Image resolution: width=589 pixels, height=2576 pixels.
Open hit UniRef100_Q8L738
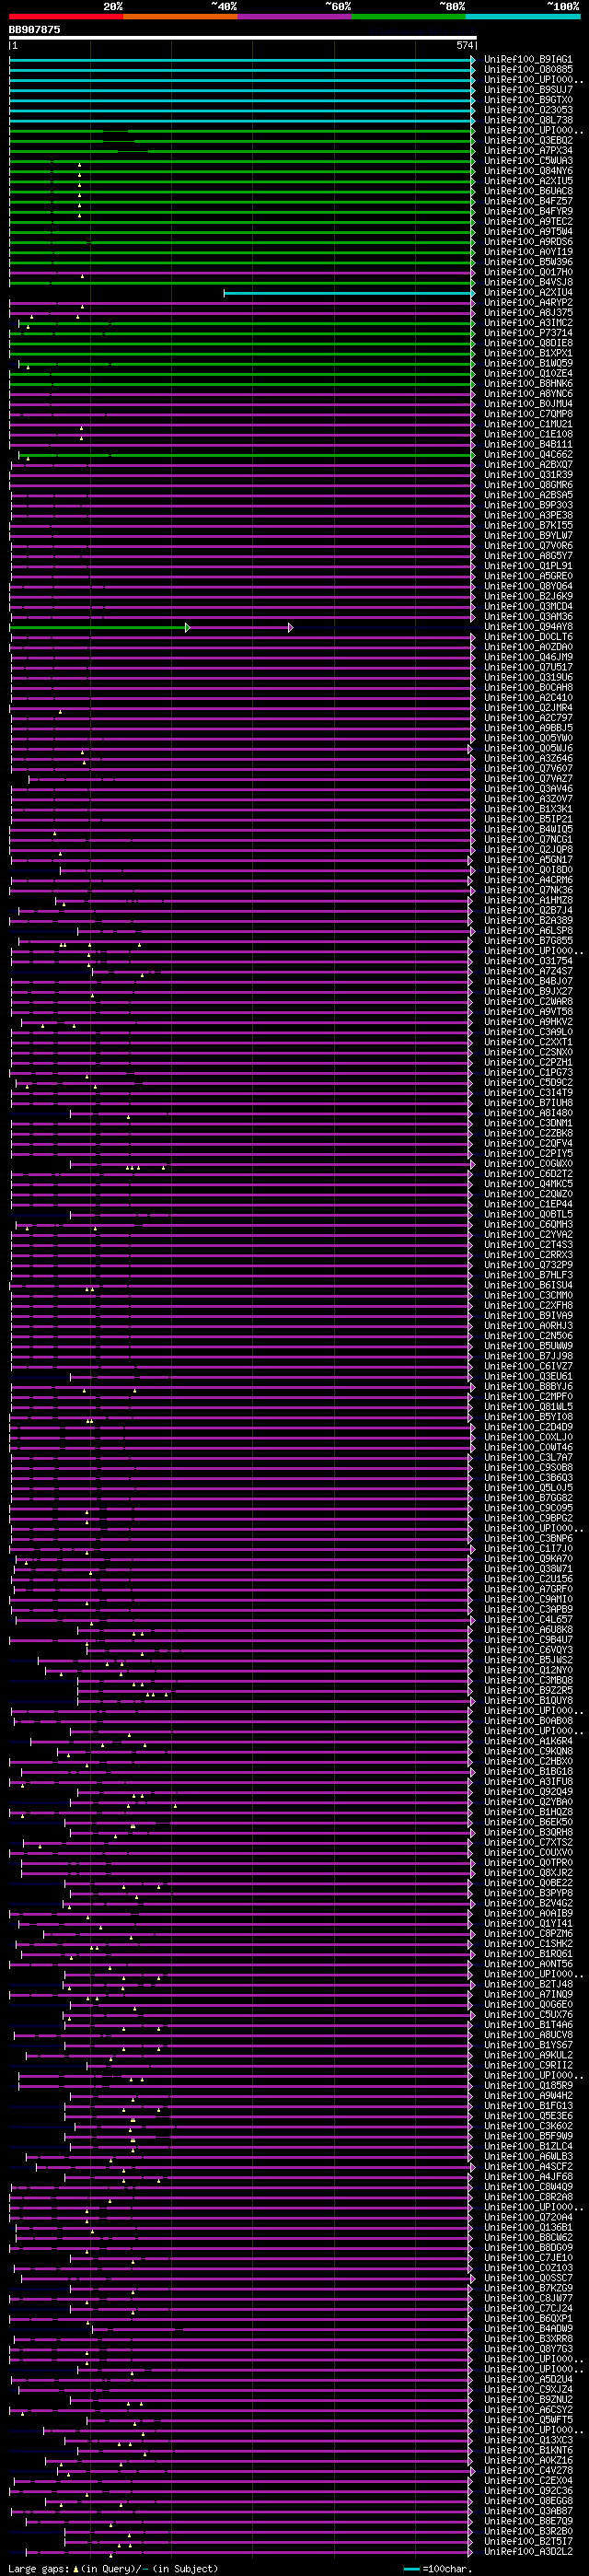(529, 120)
